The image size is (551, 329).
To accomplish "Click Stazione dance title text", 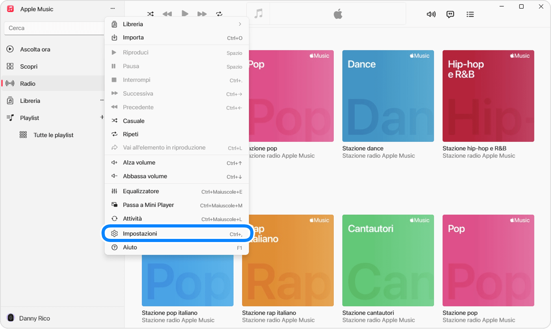I will point(363,148).
